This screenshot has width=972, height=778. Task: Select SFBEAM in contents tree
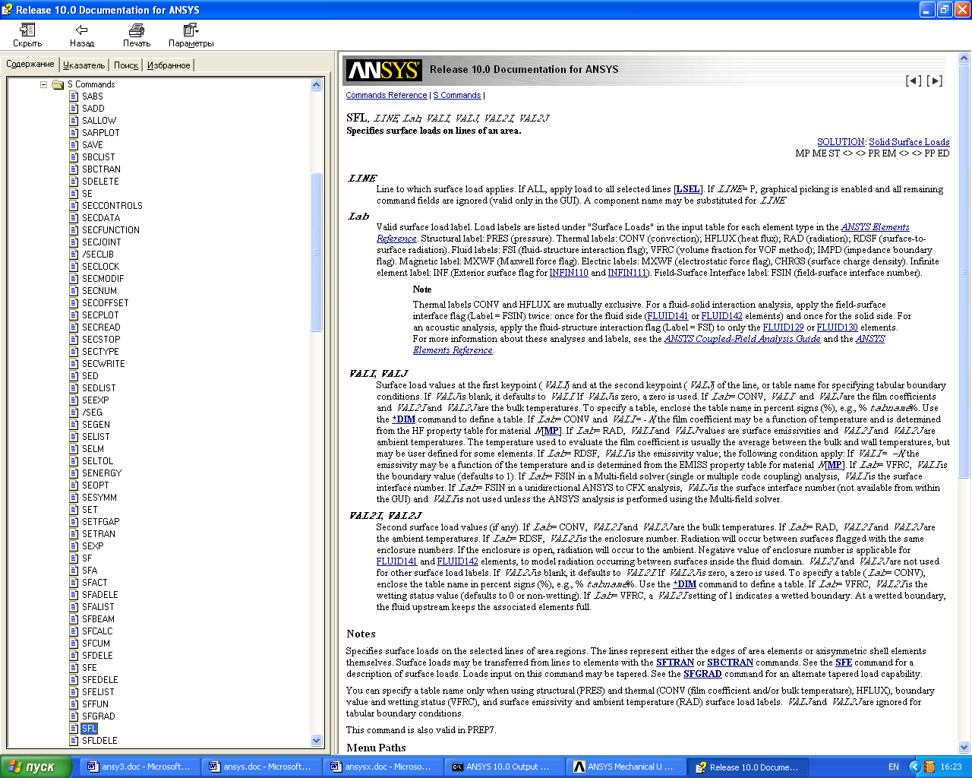98,619
